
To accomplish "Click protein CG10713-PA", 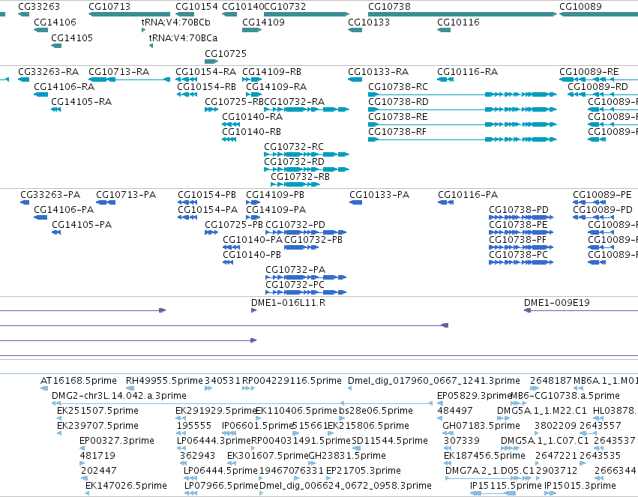I will (x=126, y=195).
